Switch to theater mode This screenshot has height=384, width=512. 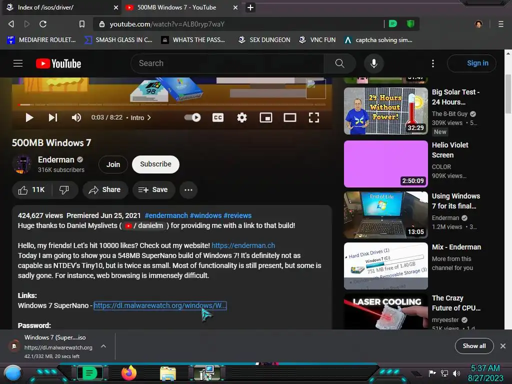289,117
